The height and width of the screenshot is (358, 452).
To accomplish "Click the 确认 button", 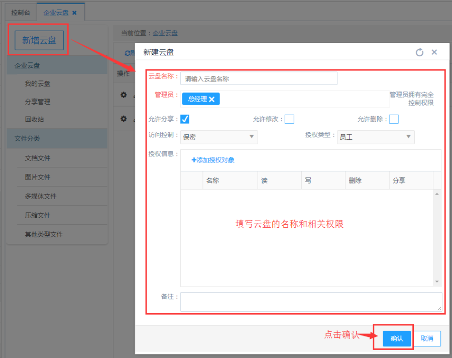I will pos(397,338).
